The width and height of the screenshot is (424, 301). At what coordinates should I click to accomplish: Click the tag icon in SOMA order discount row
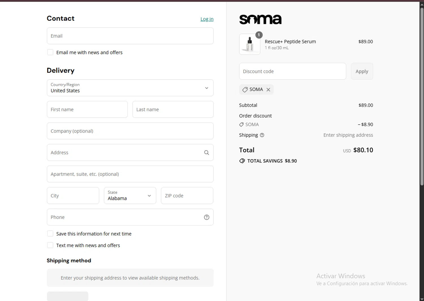tap(241, 124)
